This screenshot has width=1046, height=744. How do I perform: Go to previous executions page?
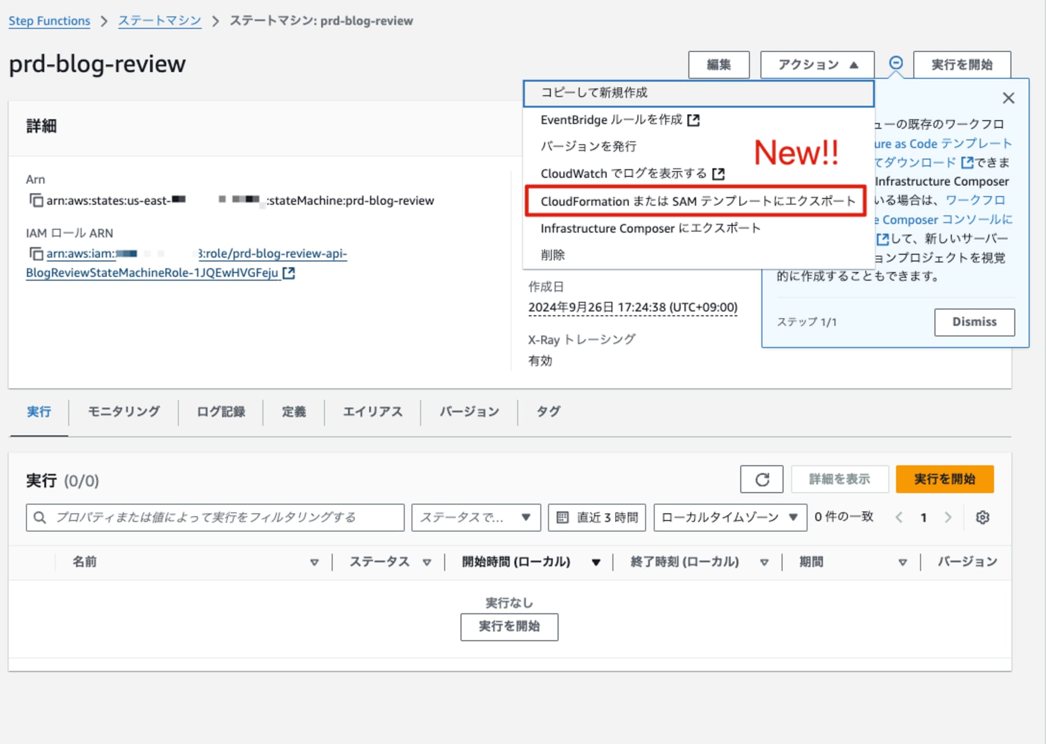[899, 517]
